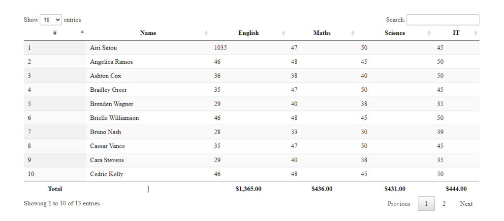Click the 1035 English score
Viewport: 504px width, 221px height.
(x=220, y=48)
